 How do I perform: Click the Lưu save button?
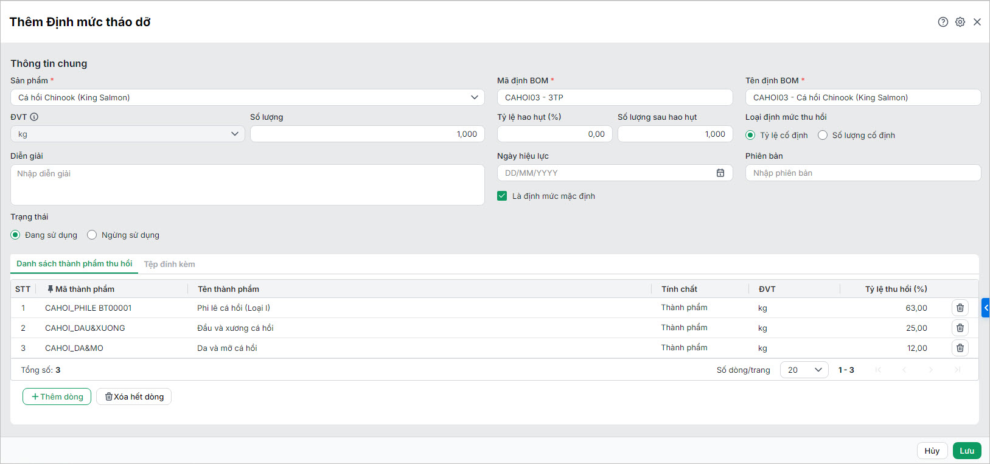967,451
